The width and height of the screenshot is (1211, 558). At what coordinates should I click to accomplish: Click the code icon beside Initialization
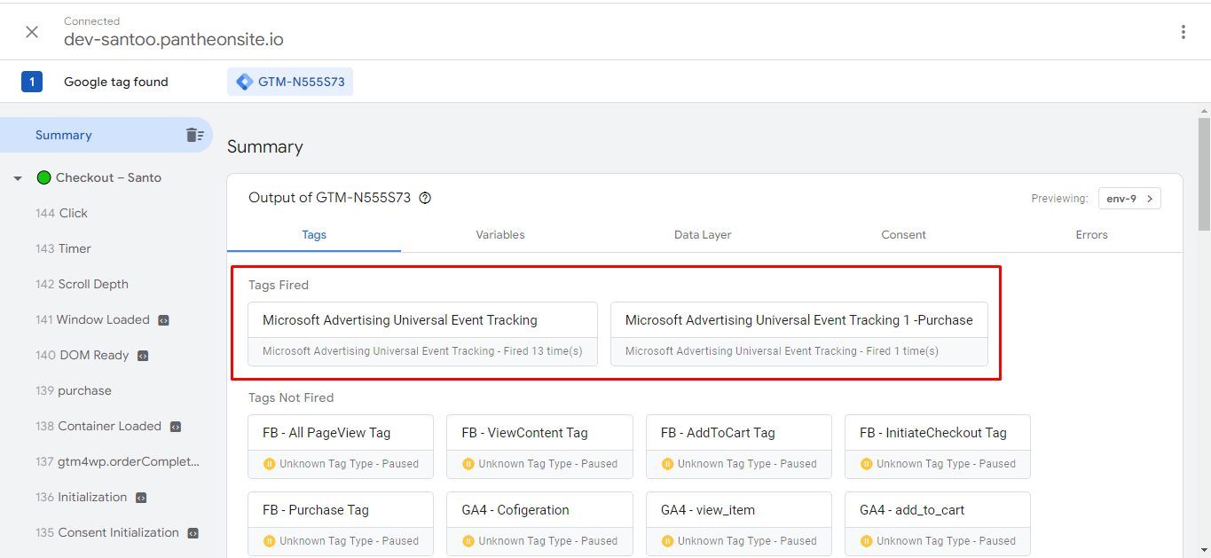[x=140, y=498]
